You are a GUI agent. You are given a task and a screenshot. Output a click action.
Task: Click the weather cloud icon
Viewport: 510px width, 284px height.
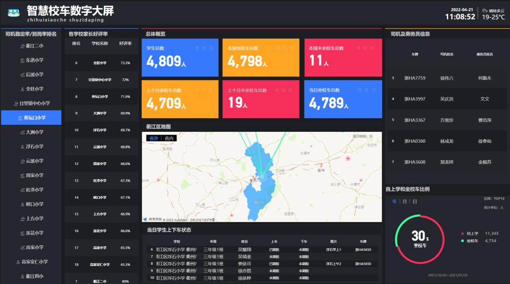[x=485, y=10]
